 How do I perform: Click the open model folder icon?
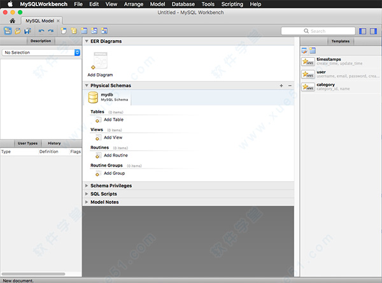18,31
